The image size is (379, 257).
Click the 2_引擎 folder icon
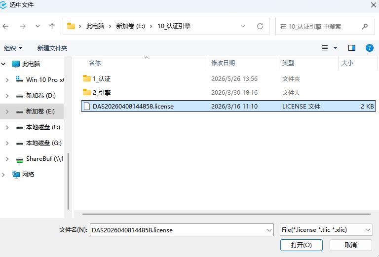[86, 92]
